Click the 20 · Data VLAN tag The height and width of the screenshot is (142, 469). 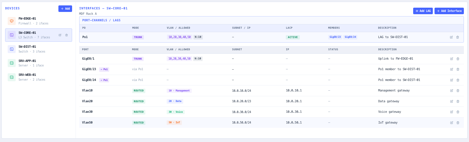click(x=175, y=101)
